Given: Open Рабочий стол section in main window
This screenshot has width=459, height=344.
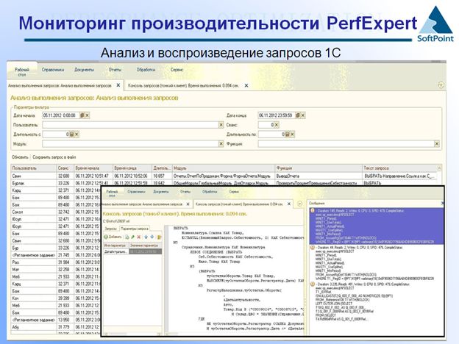Looking at the screenshot, I should [x=22, y=72].
